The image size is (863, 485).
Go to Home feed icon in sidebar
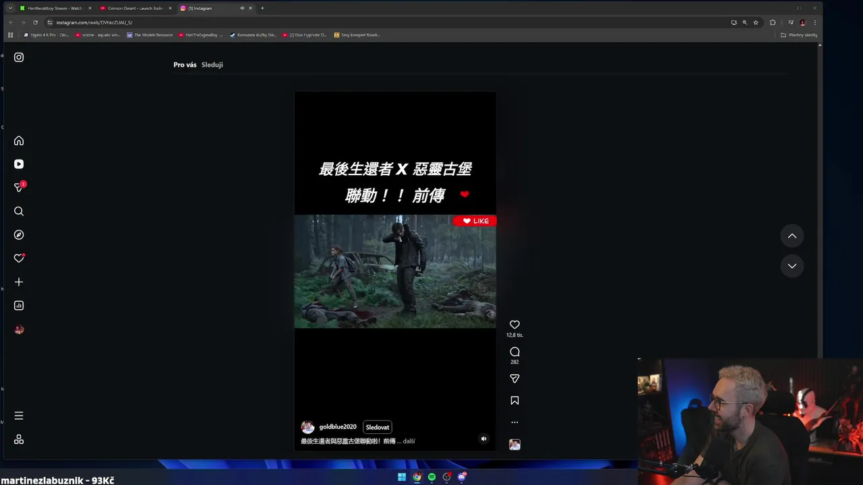(x=19, y=141)
